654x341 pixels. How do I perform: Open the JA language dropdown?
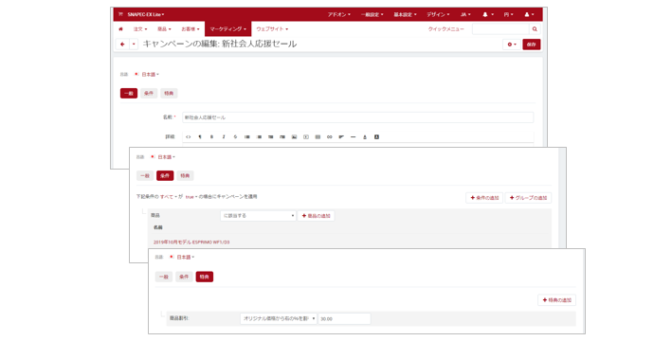pos(465,14)
